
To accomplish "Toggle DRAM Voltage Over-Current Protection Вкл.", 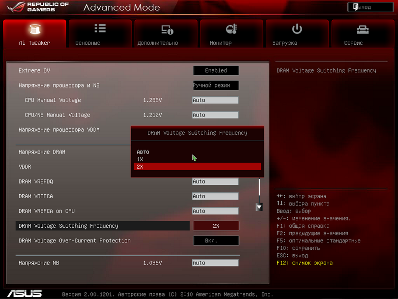I will (x=216, y=241).
